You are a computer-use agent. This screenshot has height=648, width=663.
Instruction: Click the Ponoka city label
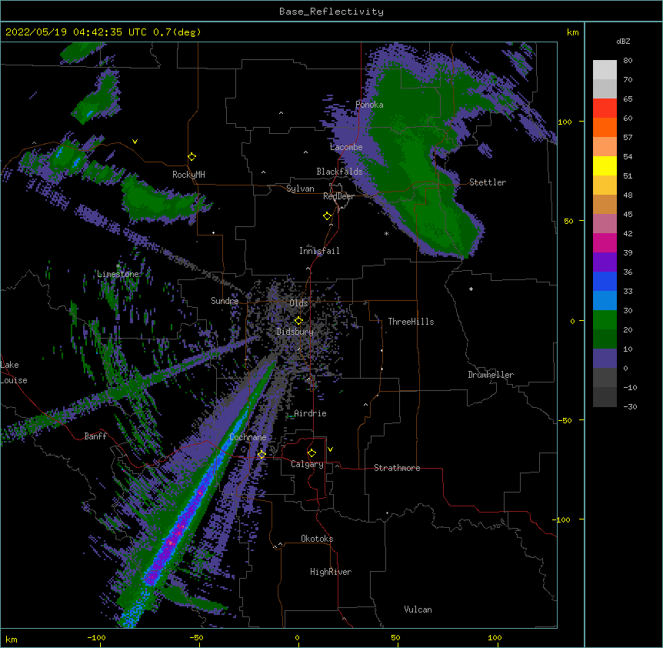(x=369, y=105)
